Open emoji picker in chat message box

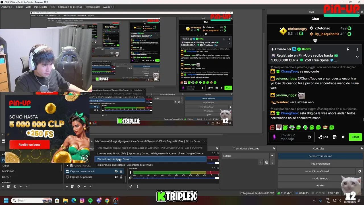[x=309, y=137]
